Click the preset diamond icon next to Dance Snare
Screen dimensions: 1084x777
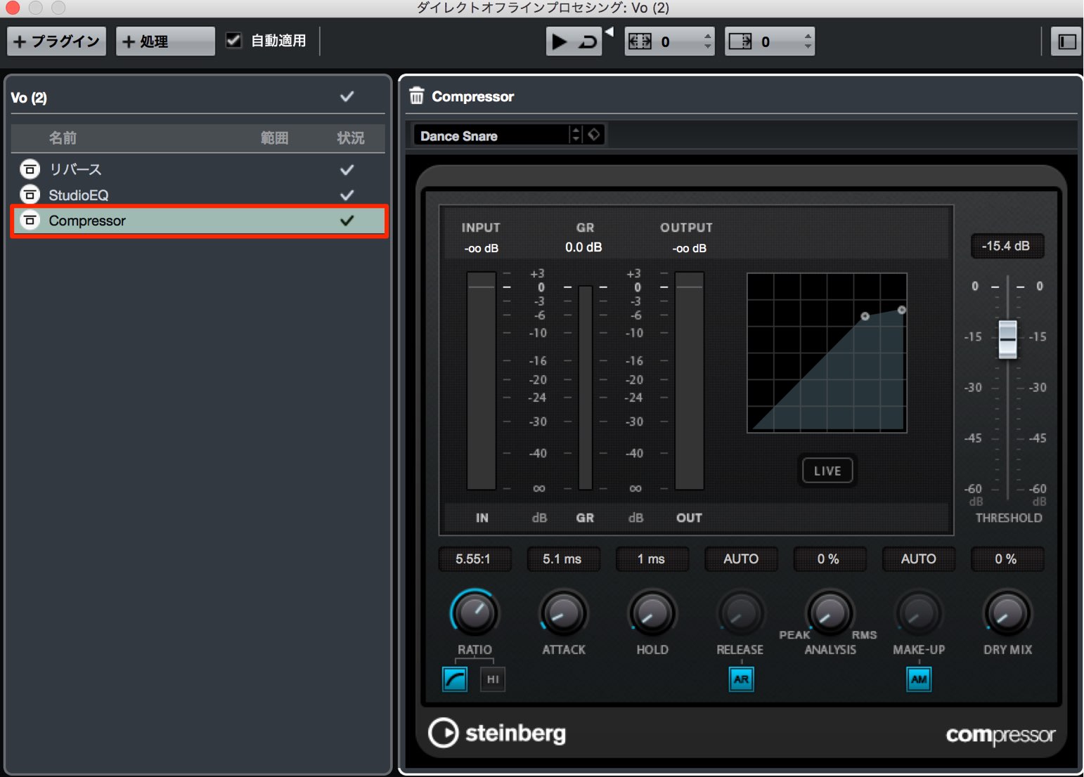(x=594, y=135)
